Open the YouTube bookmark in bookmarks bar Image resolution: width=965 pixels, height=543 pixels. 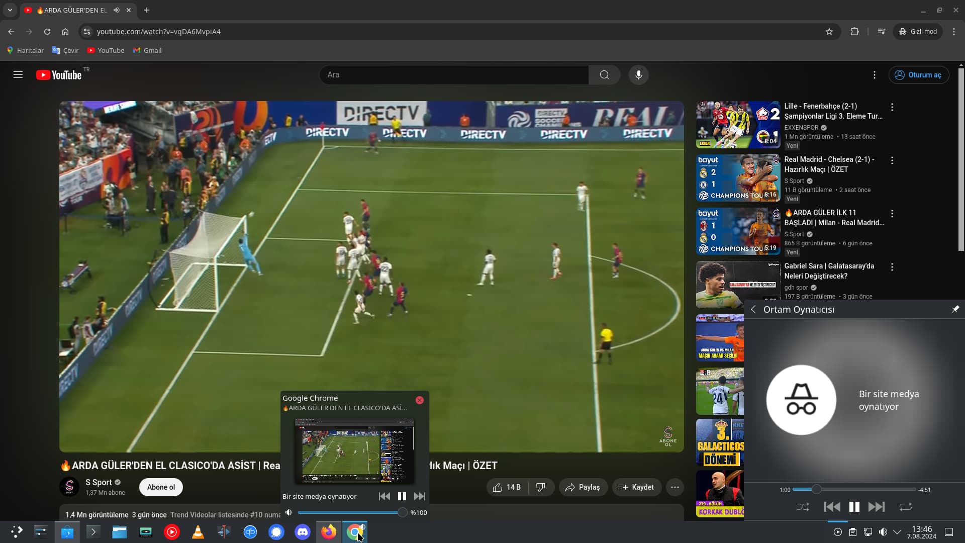[x=106, y=50]
